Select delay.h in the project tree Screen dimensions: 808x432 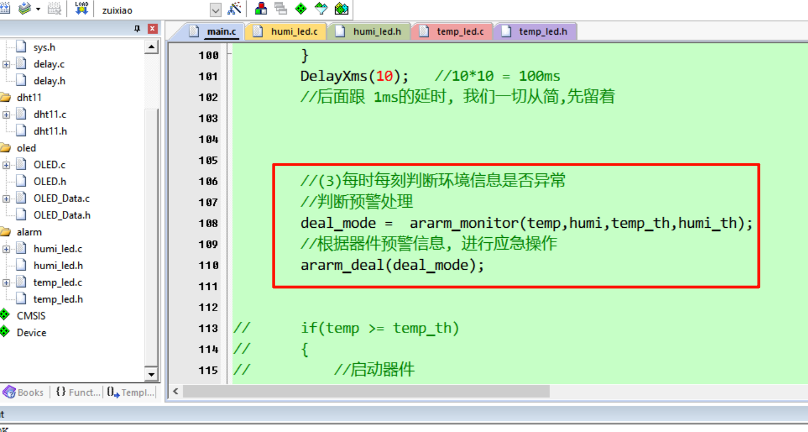(x=49, y=81)
